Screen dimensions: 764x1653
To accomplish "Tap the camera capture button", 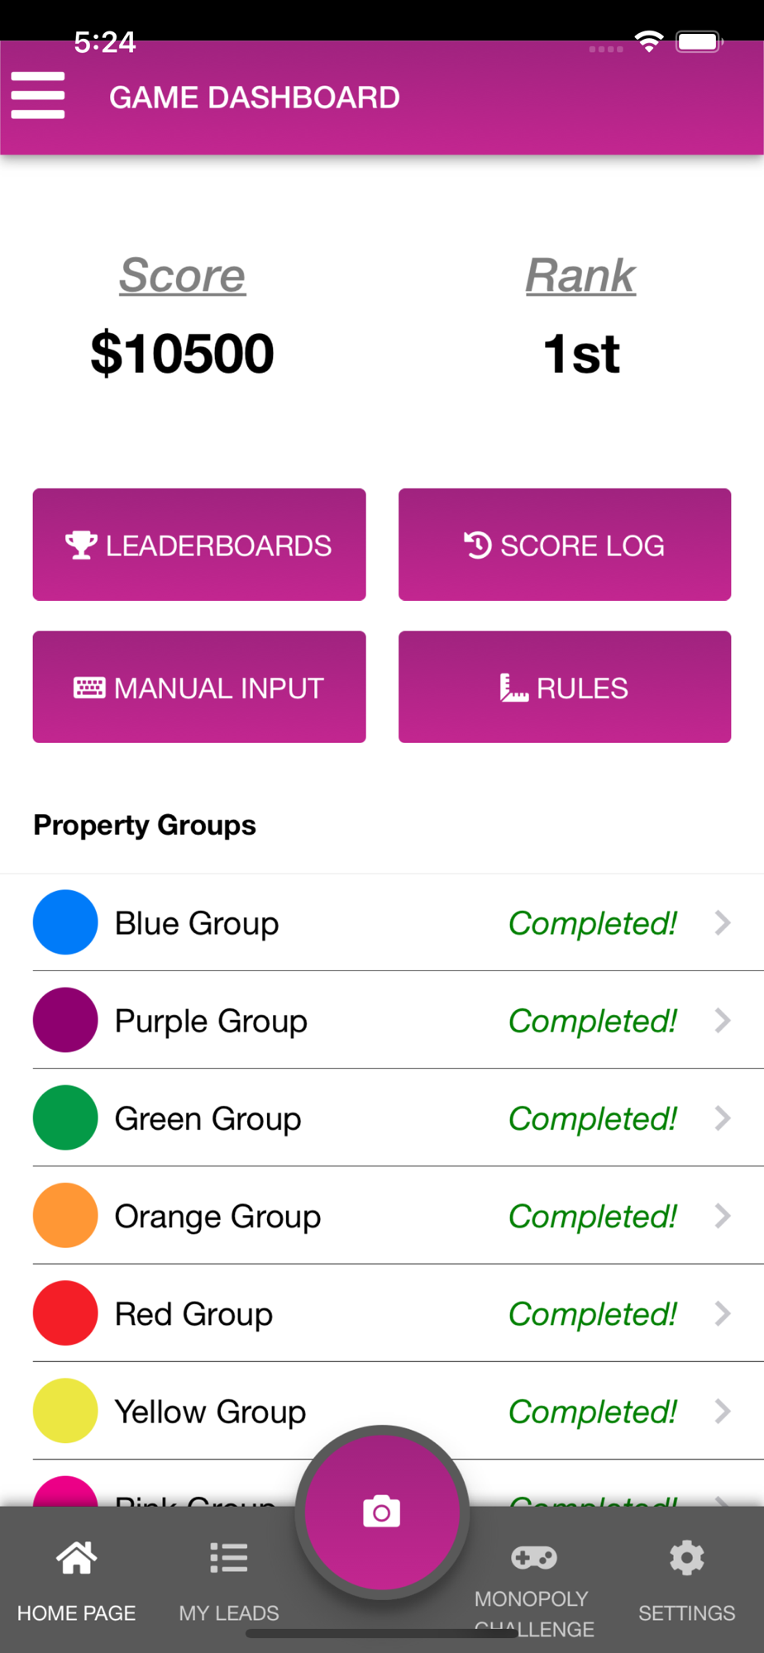I will (382, 1512).
